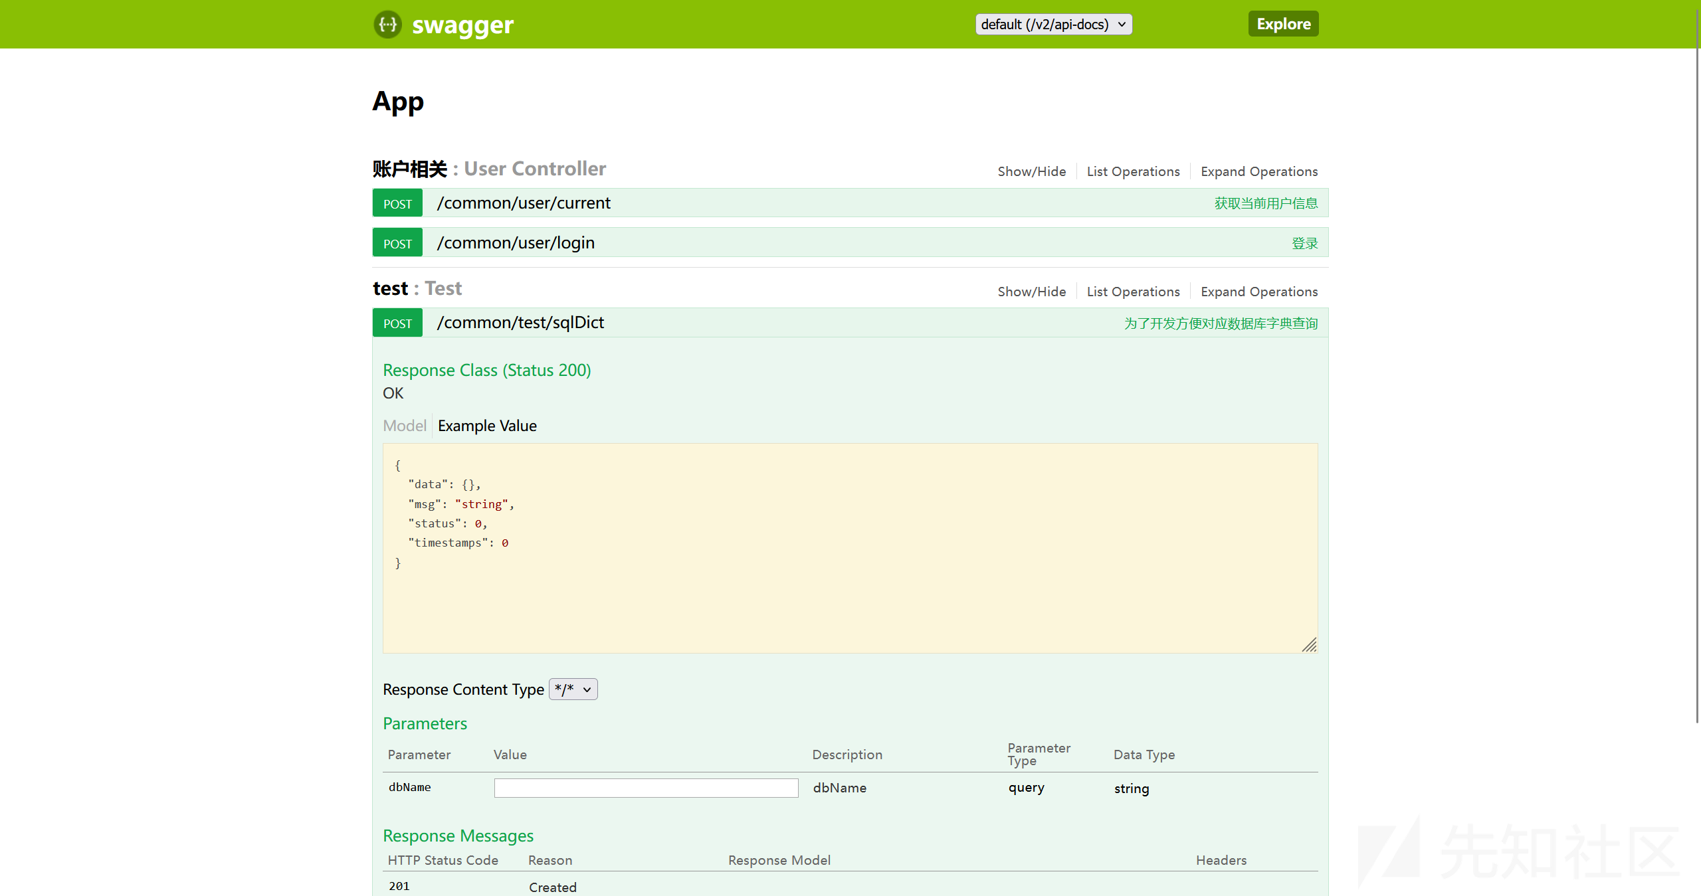Click the 'Created' reason cell
Screen dimensions: 1701x896
click(553, 887)
